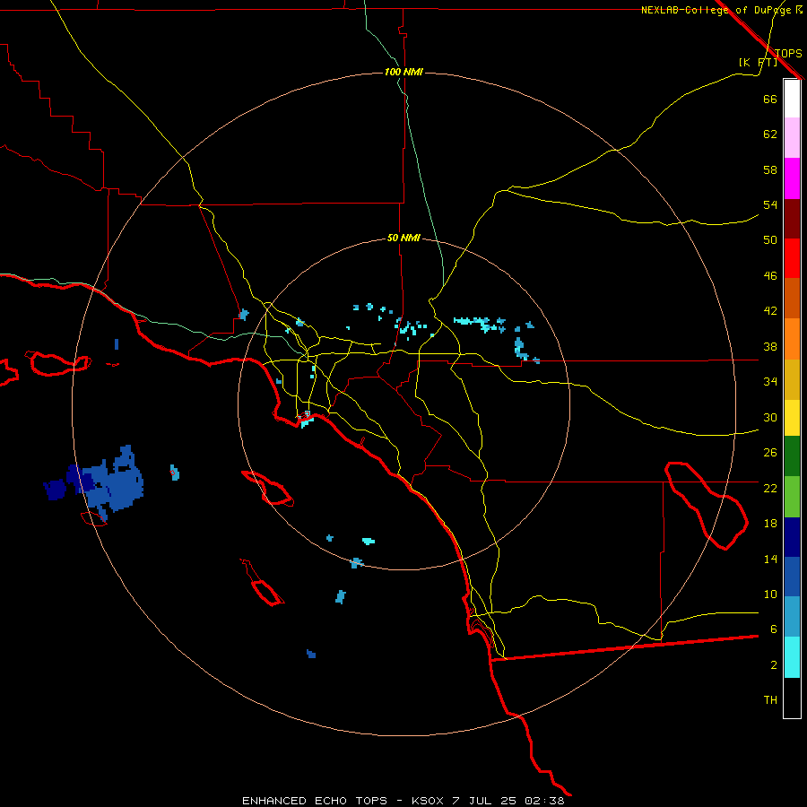Click the 58 legend value
807x807 pixels.
(770, 169)
